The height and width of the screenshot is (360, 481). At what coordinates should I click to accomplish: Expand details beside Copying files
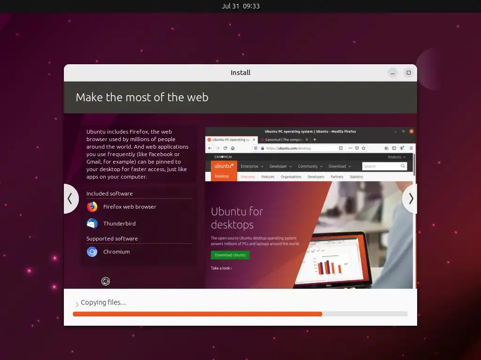[x=77, y=304]
